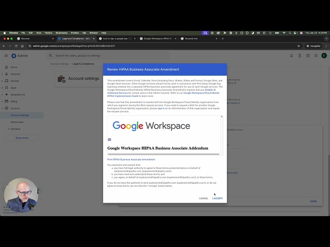Open the tab search dropdown arrow
The height and width of the screenshot is (247, 330).
tap(326, 39)
